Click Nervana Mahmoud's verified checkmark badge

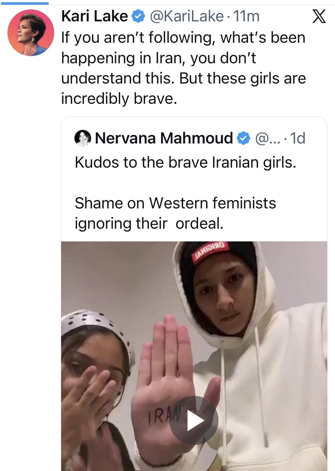click(243, 138)
